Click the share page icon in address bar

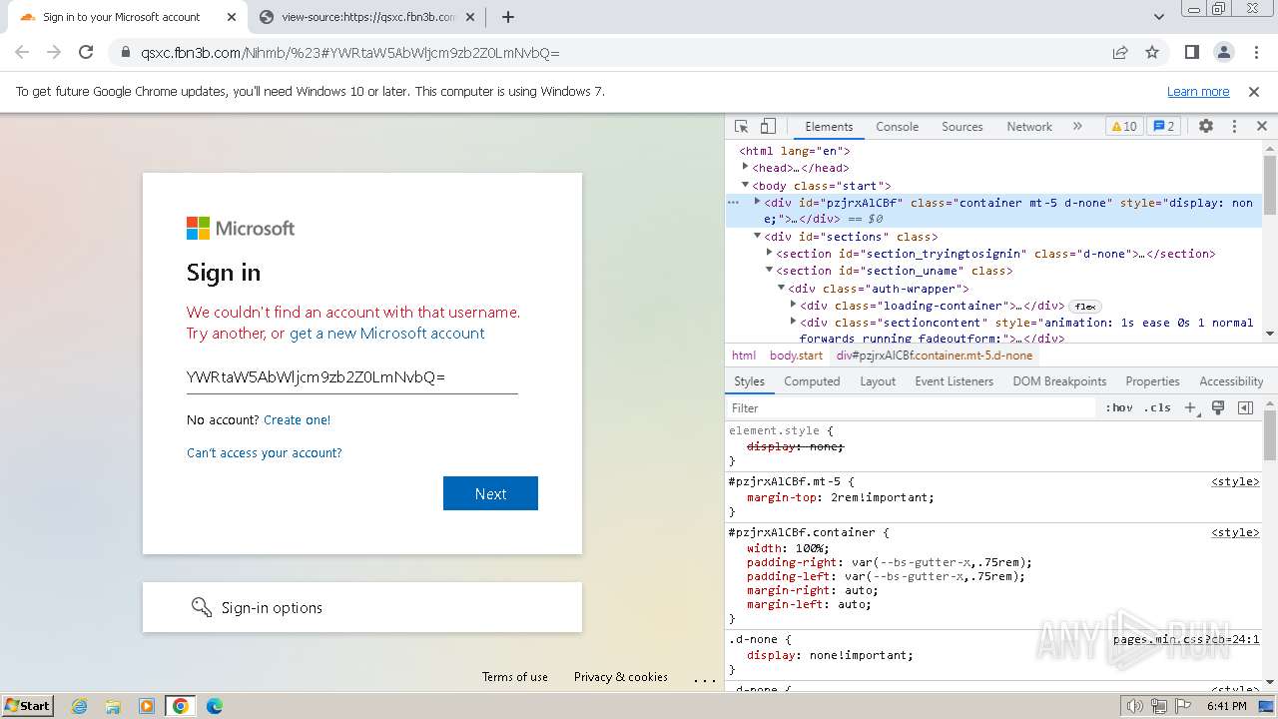[x=1120, y=52]
